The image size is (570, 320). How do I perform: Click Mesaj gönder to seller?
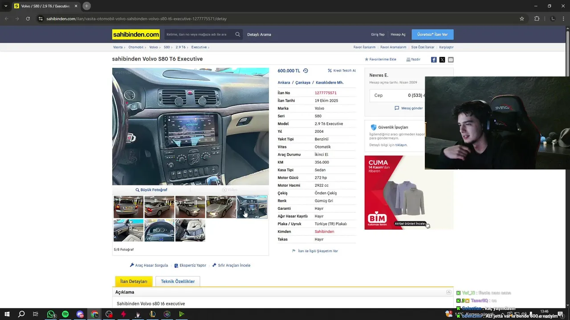click(409, 108)
